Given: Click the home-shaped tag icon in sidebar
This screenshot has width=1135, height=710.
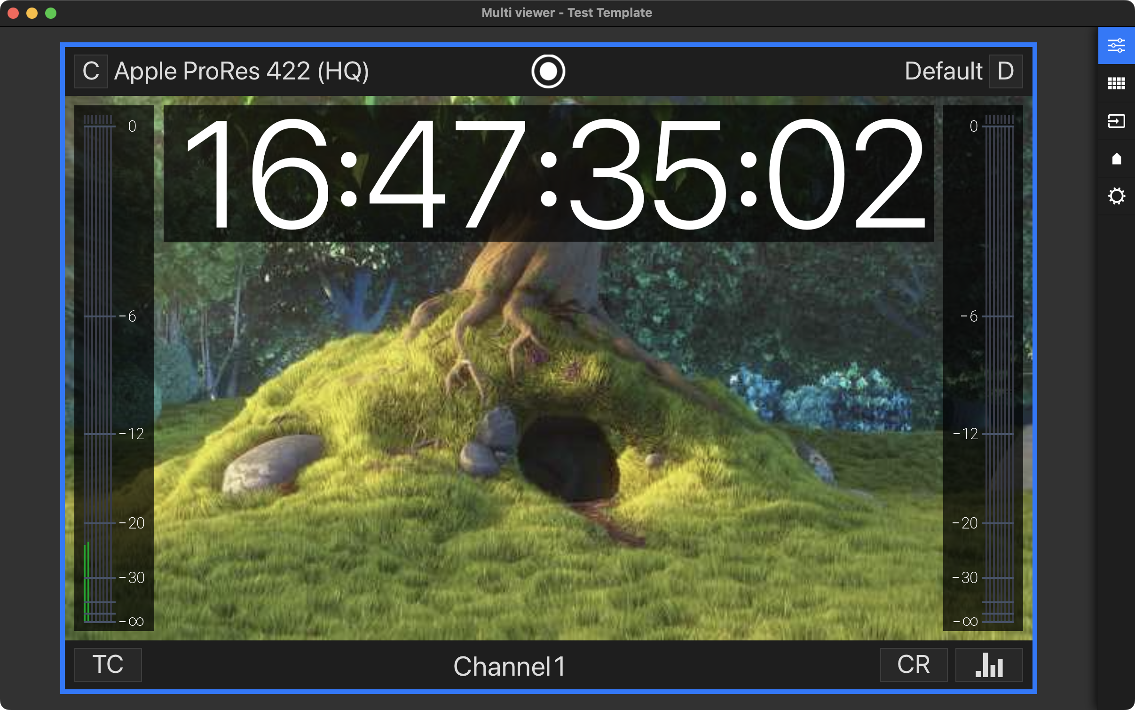Looking at the screenshot, I should click(1116, 158).
